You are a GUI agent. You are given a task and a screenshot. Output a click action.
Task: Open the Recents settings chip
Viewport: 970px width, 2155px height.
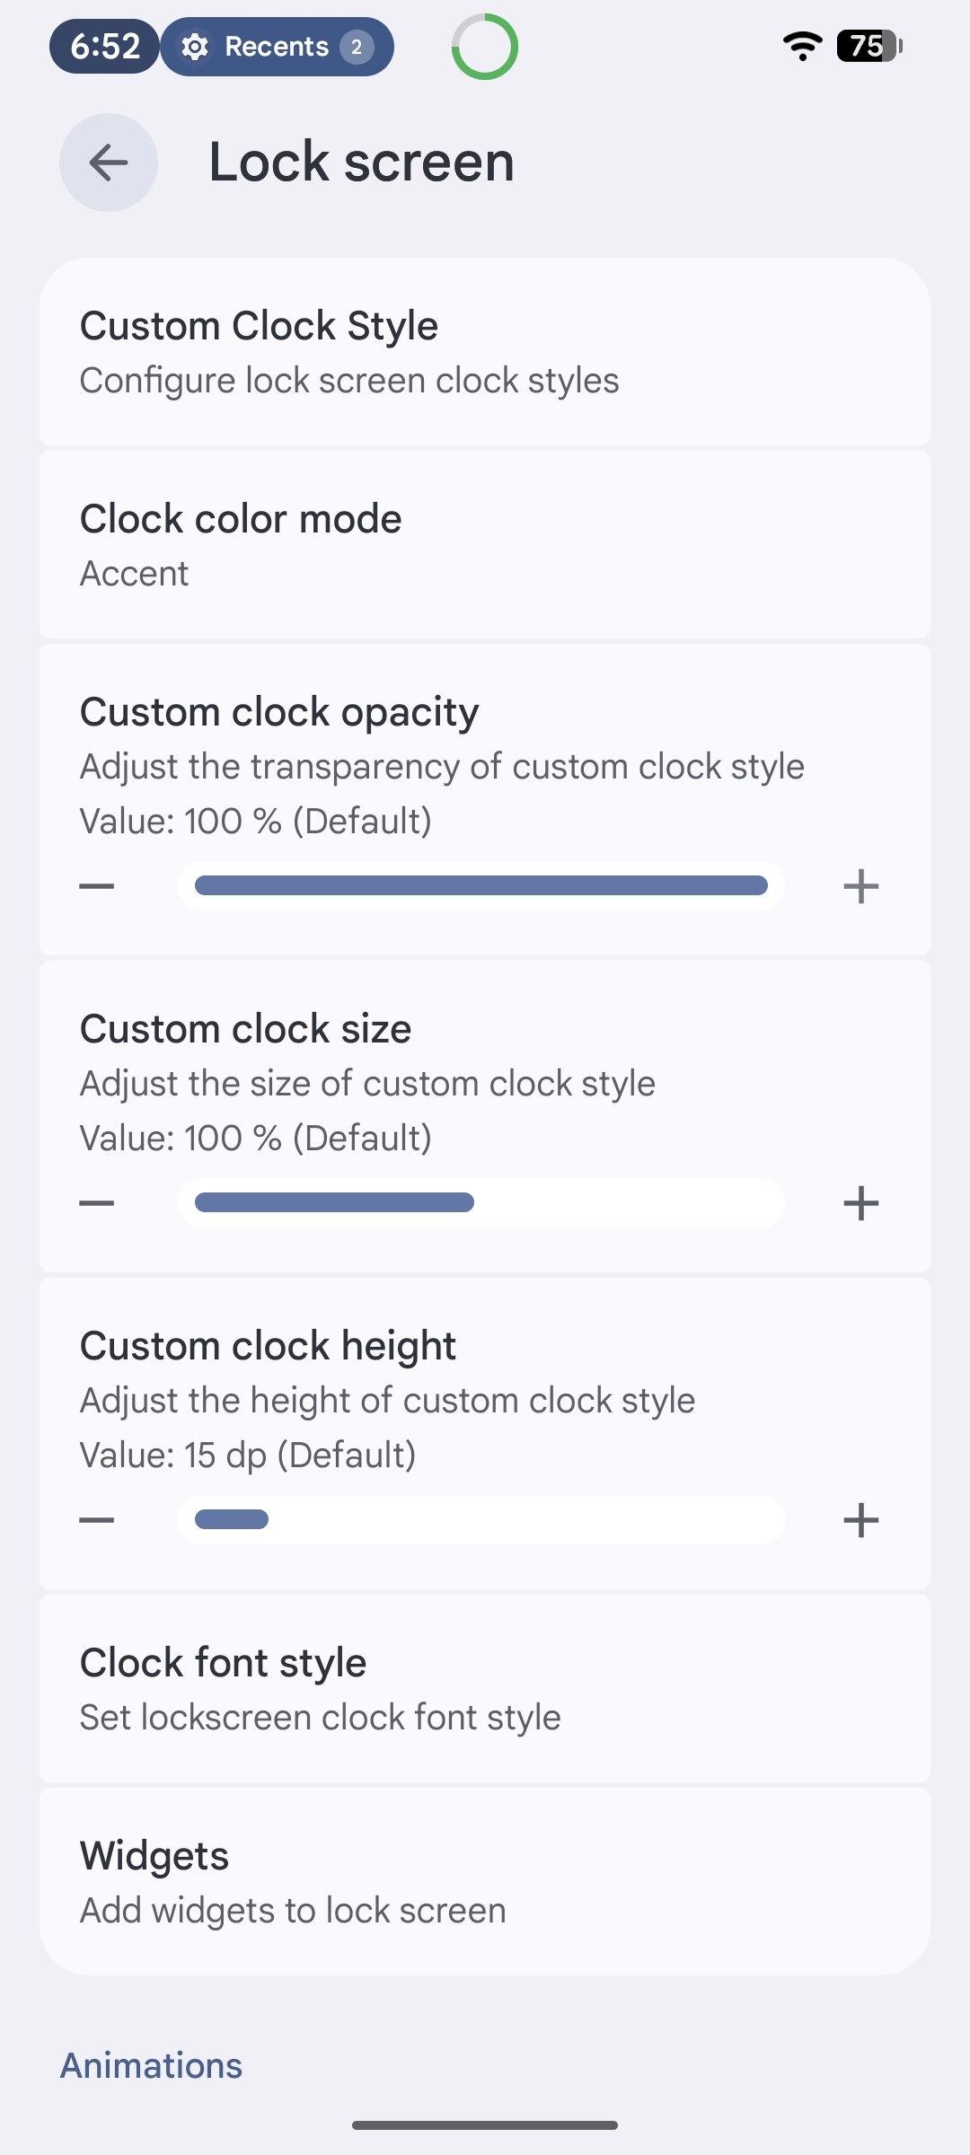coord(277,47)
